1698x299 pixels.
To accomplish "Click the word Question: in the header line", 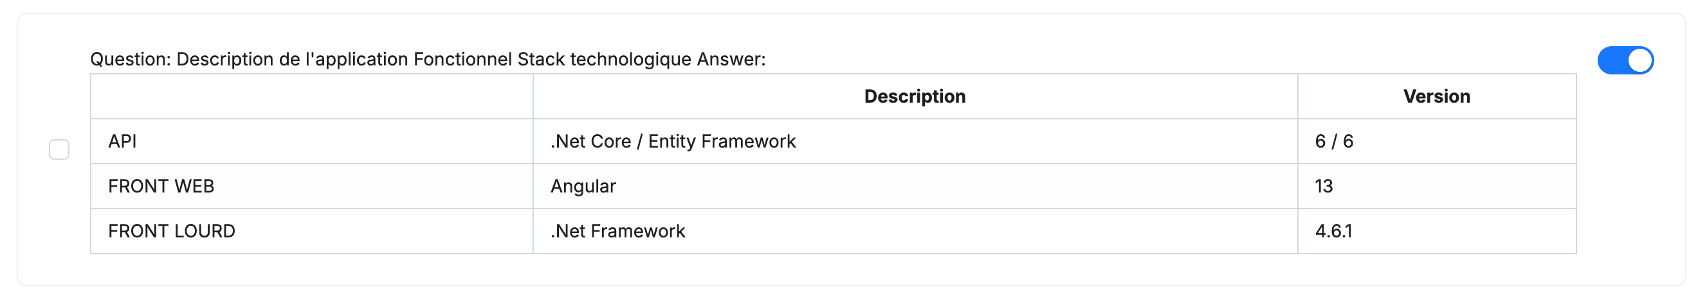I will 131,59.
